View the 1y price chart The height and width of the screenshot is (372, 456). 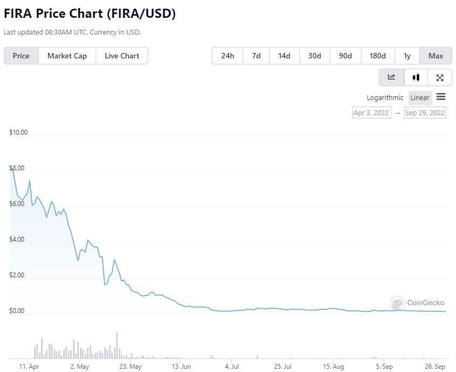point(407,56)
